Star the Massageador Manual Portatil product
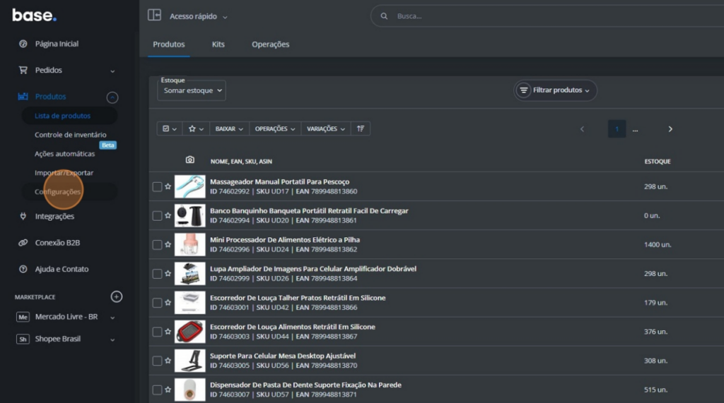The width and height of the screenshot is (724, 403). [x=168, y=187]
